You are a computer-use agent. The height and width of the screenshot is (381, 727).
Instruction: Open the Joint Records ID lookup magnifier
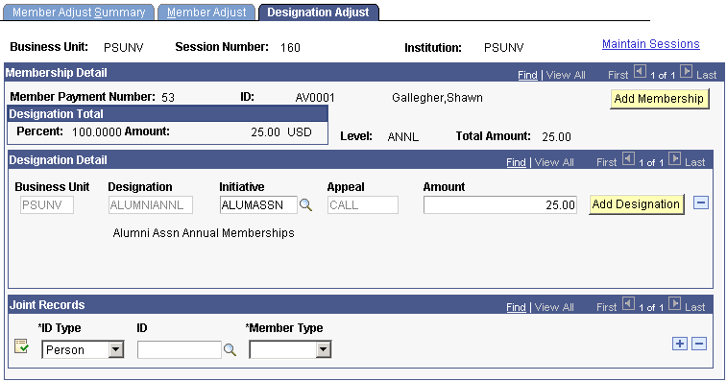230,350
